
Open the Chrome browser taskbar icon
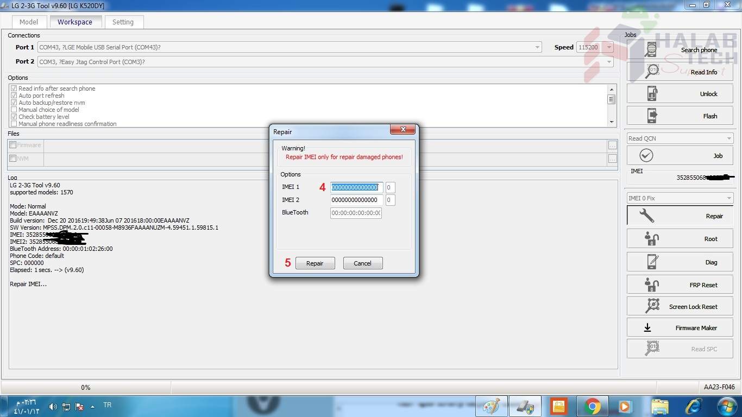point(592,406)
